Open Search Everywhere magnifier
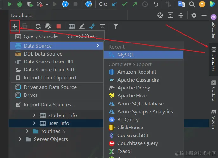This screenshot has width=218, height=158. 192,4
